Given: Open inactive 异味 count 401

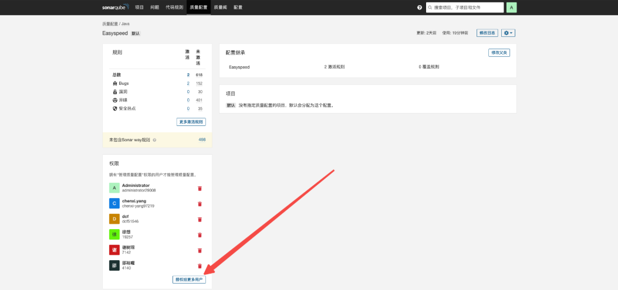Looking at the screenshot, I should (x=199, y=100).
